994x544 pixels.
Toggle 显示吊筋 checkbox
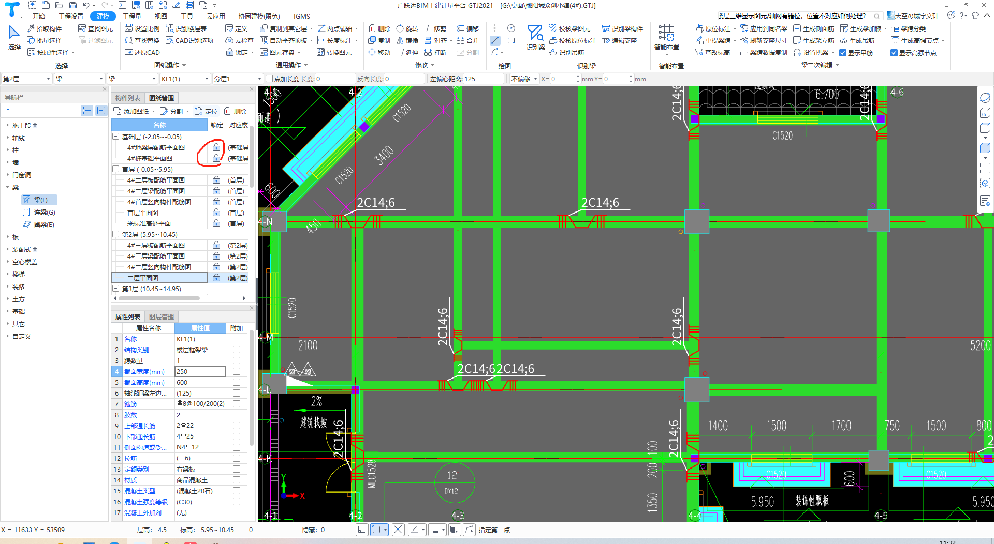tap(843, 53)
